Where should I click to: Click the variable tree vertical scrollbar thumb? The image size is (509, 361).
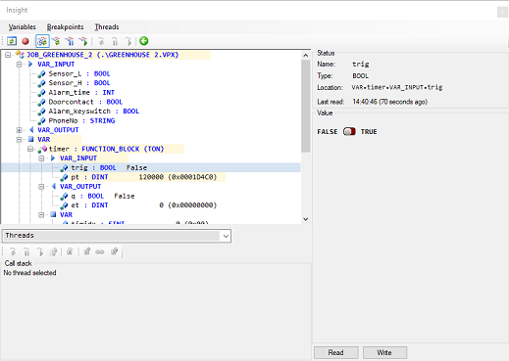click(x=305, y=106)
